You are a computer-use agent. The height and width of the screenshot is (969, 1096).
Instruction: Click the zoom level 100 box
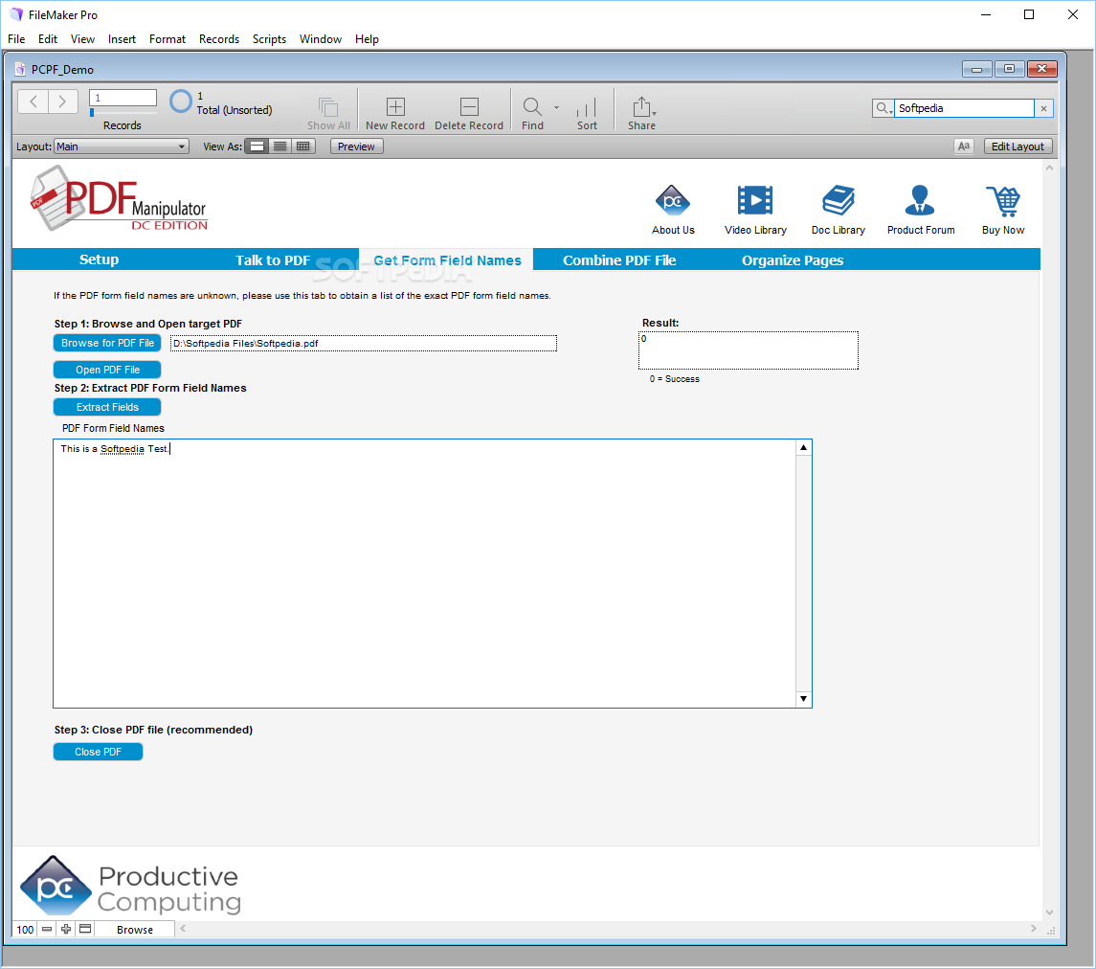[x=25, y=929]
